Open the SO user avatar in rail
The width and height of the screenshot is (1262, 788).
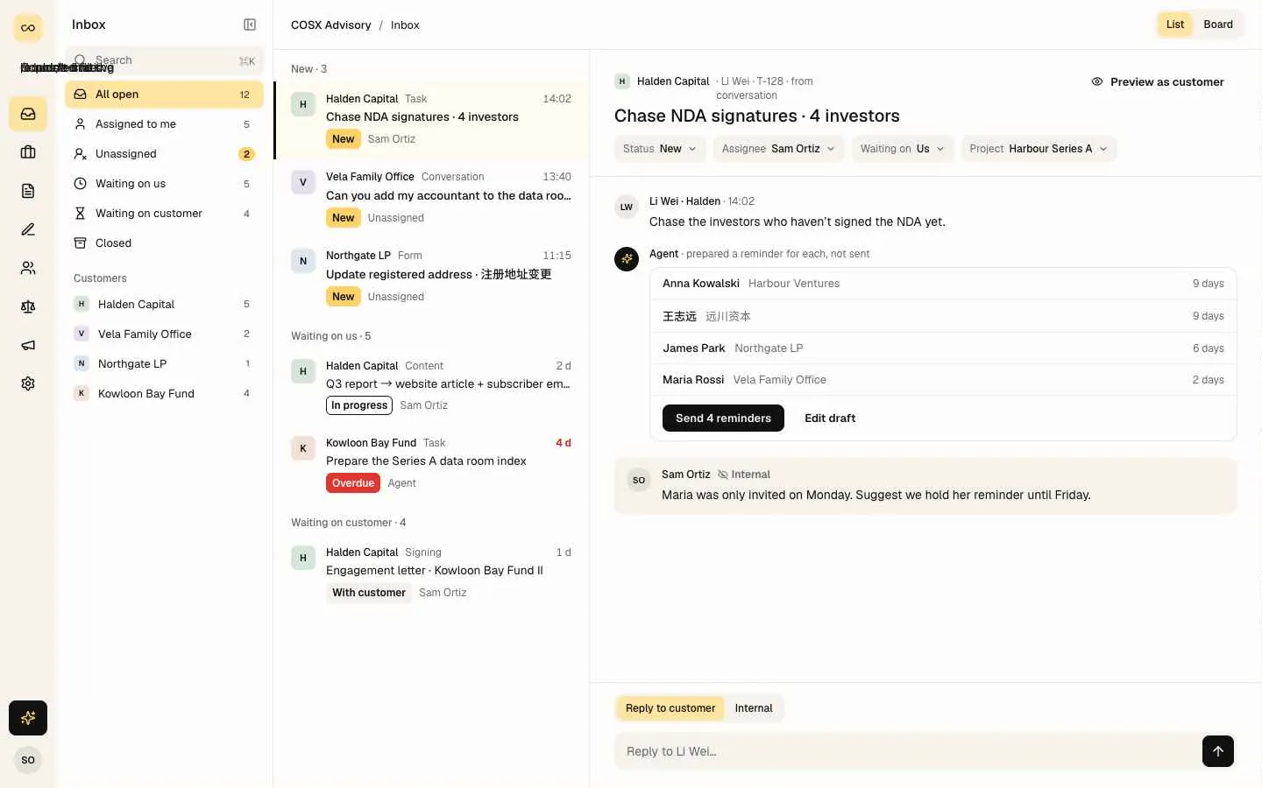tap(28, 760)
